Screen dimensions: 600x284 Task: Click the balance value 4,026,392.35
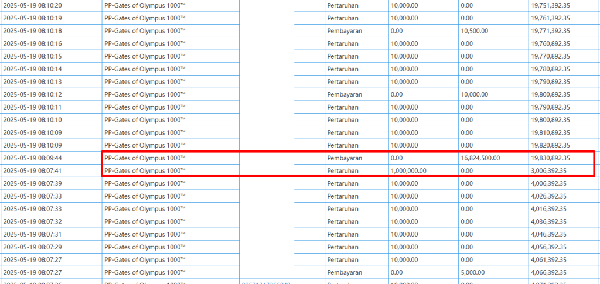point(548,196)
